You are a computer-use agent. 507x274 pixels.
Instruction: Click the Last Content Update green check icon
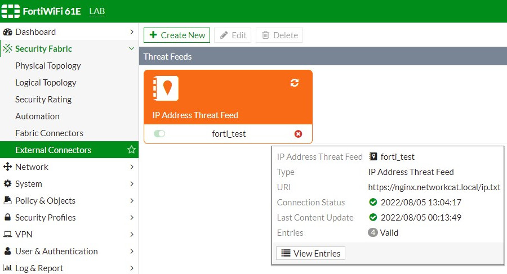pyautogui.click(x=373, y=217)
